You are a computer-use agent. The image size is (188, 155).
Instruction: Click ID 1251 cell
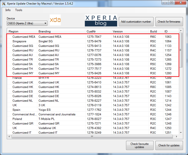click(168, 133)
